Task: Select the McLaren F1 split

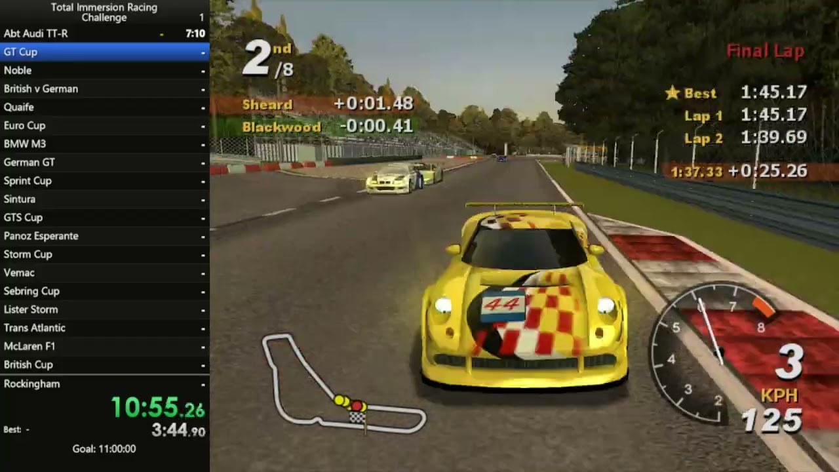Action: click(x=105, y=345)
